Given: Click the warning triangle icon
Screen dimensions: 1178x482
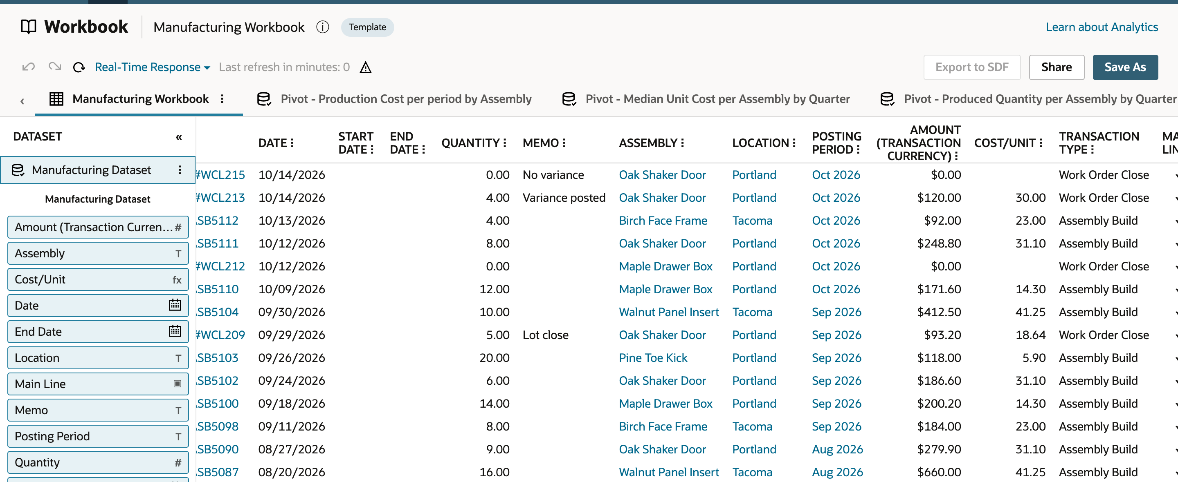Looking at the screenshot, I should 365,67.
